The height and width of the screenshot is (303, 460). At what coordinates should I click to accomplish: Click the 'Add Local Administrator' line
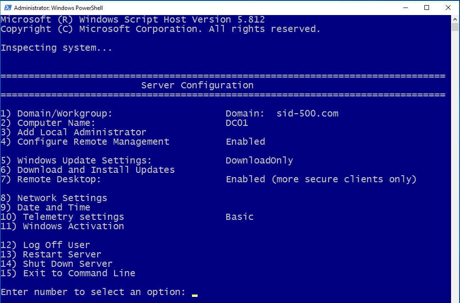pyautogui.click(x=82, y=132)
